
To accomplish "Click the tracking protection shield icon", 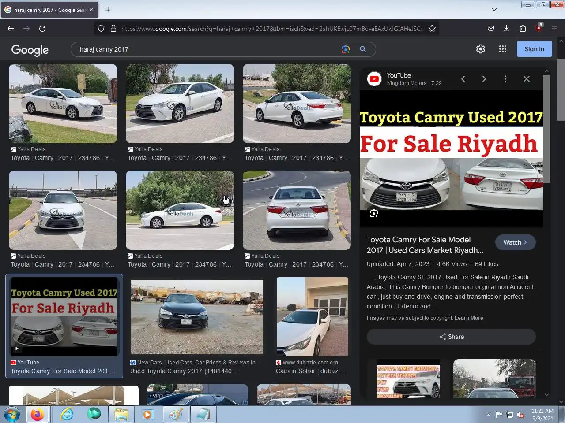I will [x=101, y=28].
